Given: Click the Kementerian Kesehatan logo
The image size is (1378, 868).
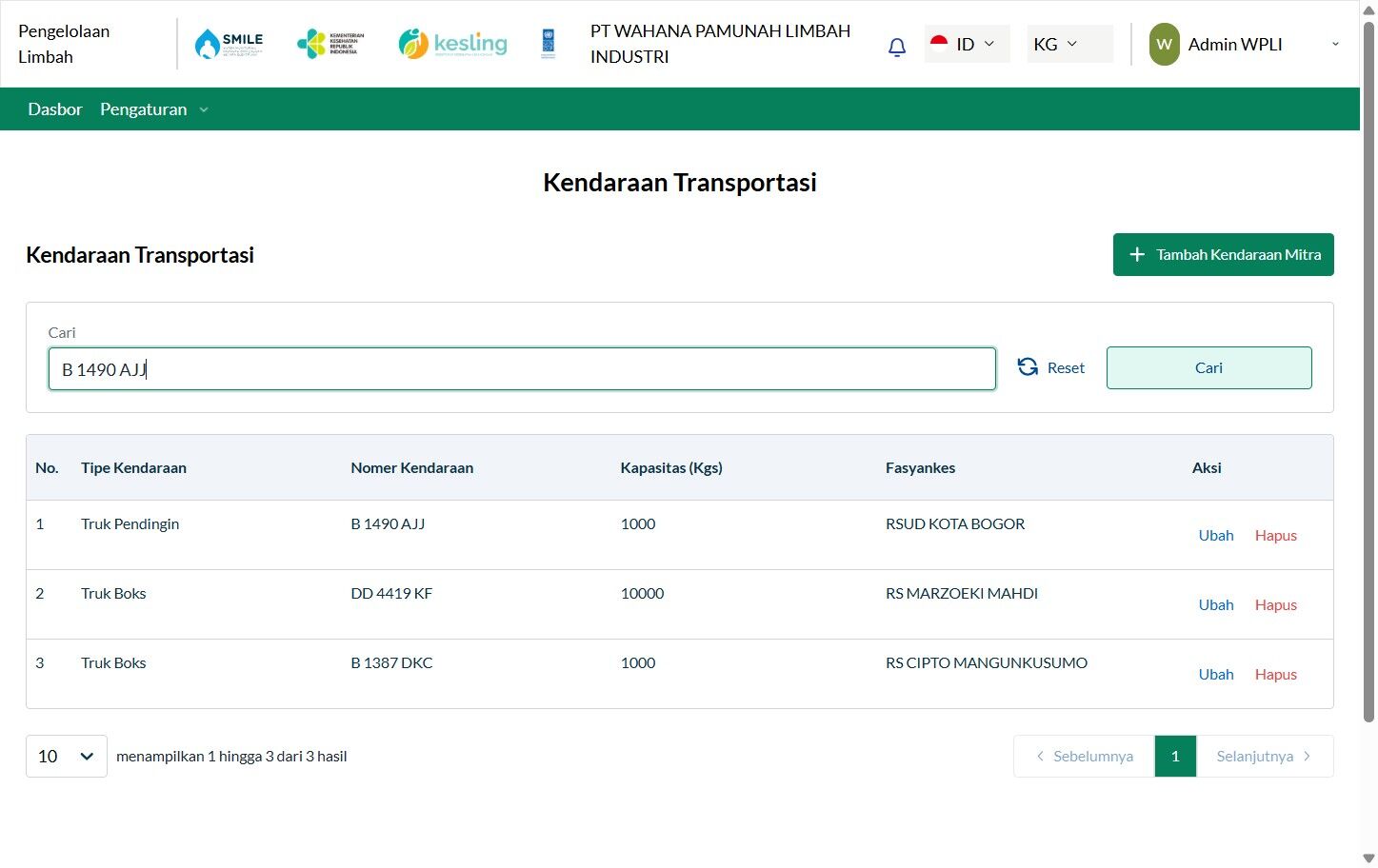Looking at the screenshot, I should click(330, 44).
